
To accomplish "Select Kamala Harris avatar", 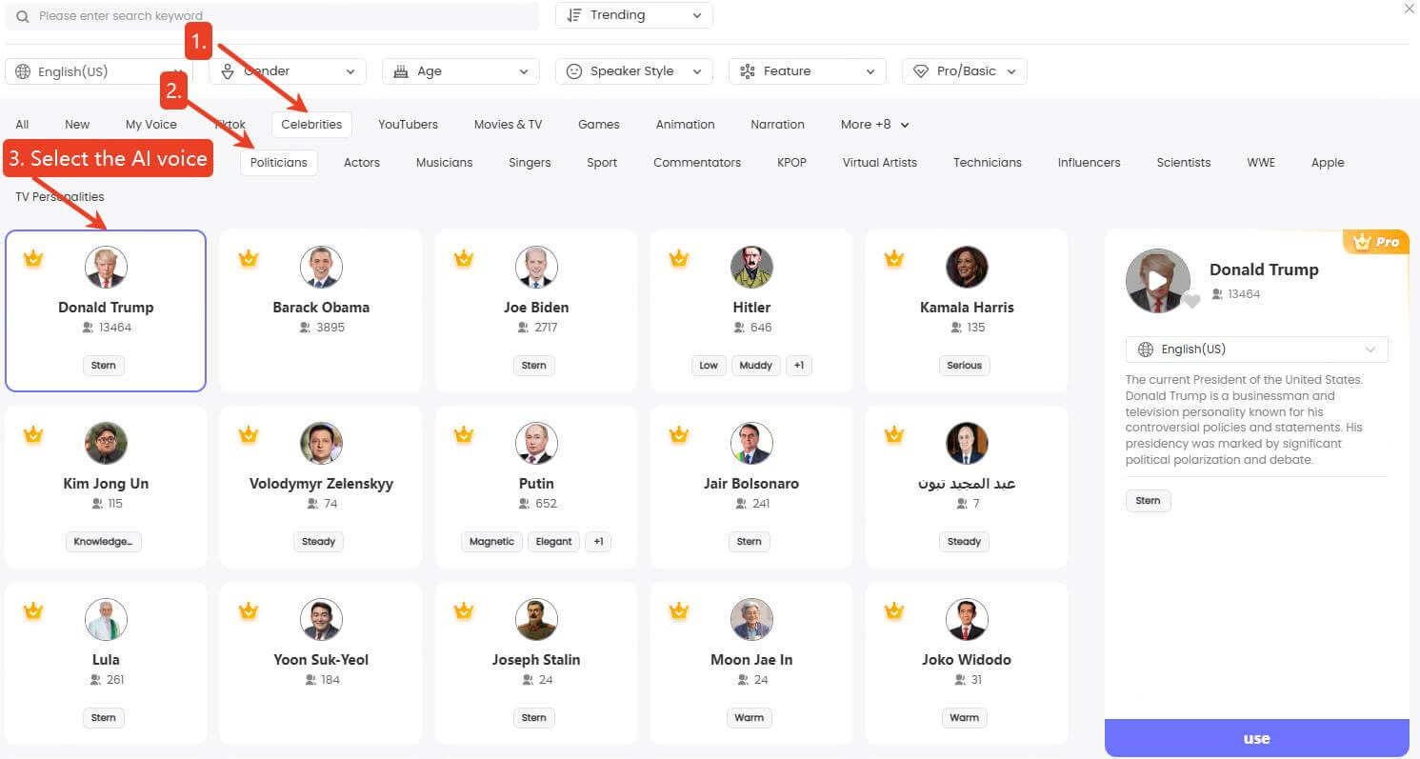I will 967,268.
